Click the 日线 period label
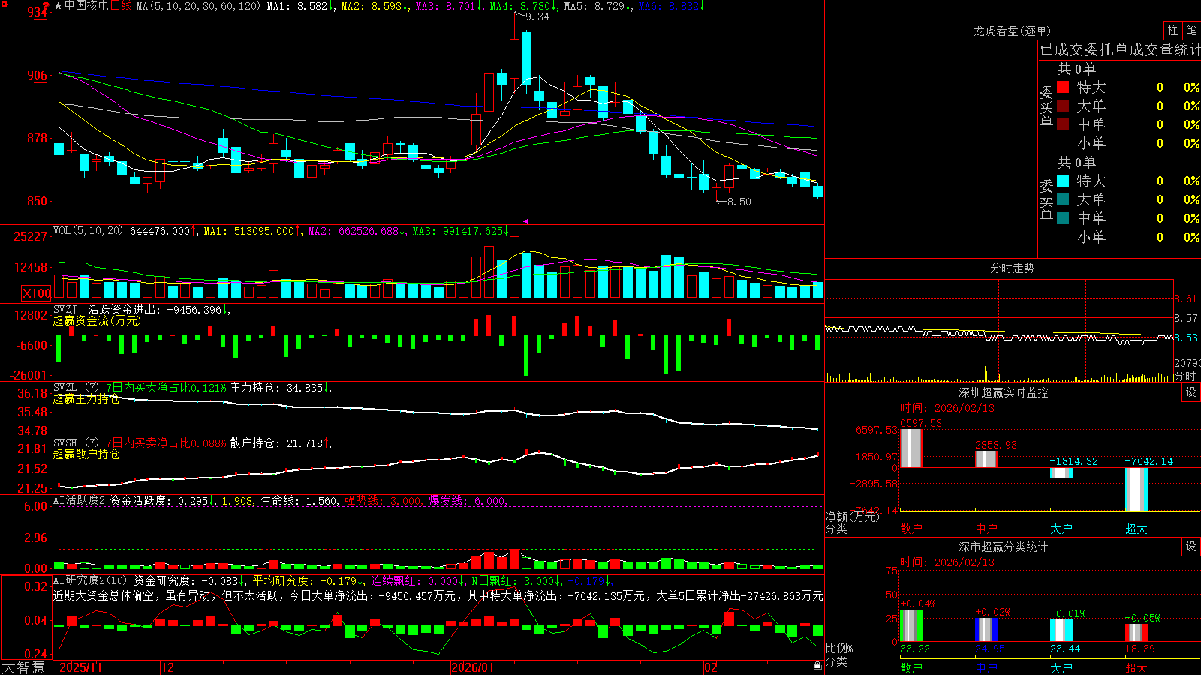This screenshot has width=1201, height=675. (x=121, y=6)
